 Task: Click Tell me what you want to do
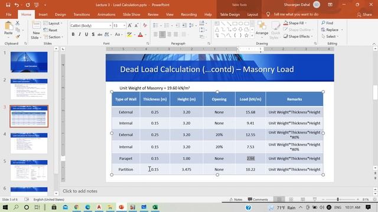click(x=293, y=14)
